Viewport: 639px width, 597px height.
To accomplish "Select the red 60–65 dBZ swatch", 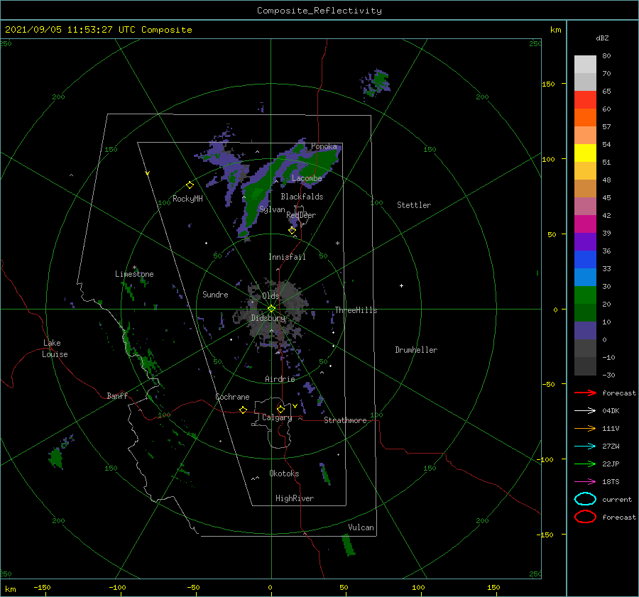I will click(585, 99).
